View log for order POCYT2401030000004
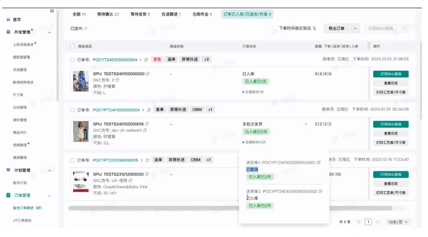Viewport: 428px width, 237px height. [391, 83]
